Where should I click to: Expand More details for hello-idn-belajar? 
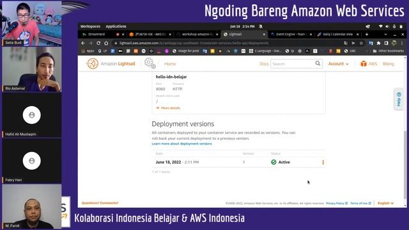[x=168, y=108]
